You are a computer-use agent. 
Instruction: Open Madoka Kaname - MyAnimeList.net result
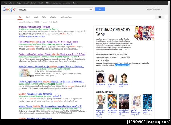[35, 118]
